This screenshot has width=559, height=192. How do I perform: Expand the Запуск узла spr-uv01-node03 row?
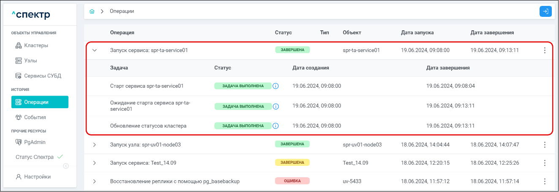tap(95, 144)
